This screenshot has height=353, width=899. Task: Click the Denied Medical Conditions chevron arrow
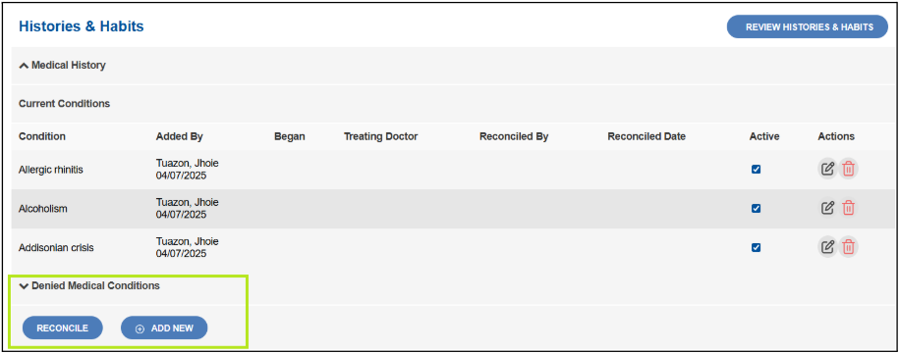(x=24, y=286)
